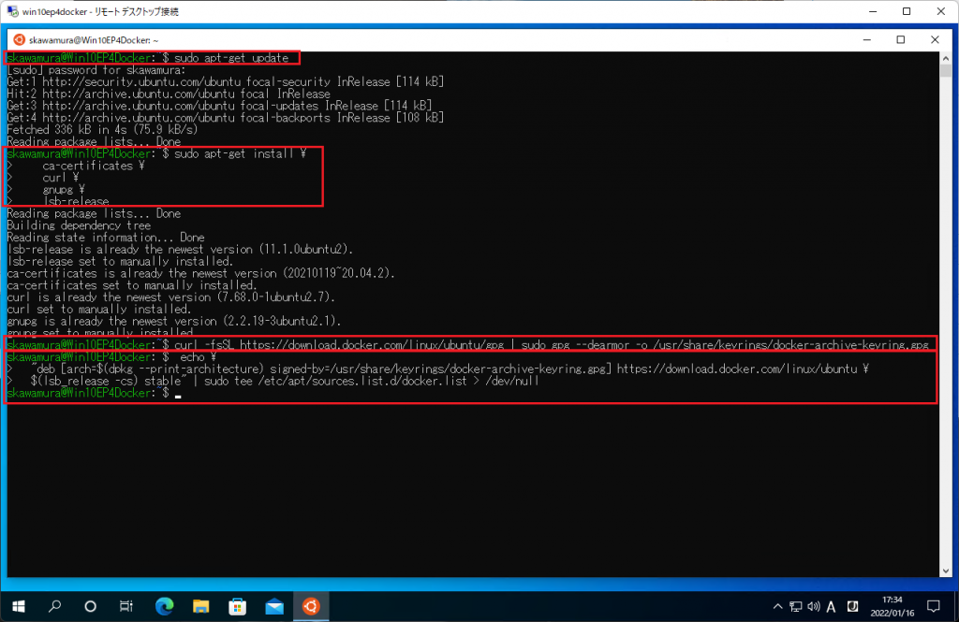Open the clock showing 17:34 2022/01/16
Image resolution: width=959 pixels, height=622 pixels.
tap(893, 606)
